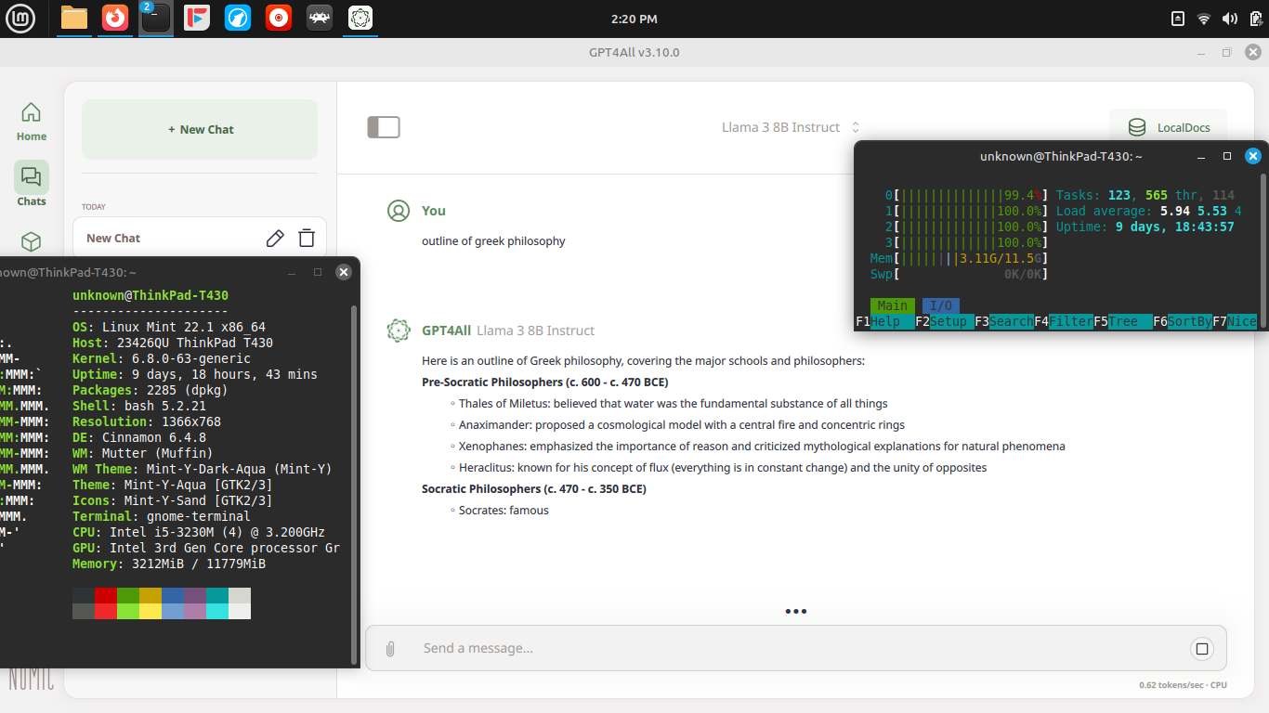Click F6 SortBy in htop
This screenshot has height=713, width=1269.
(1183, 321)
